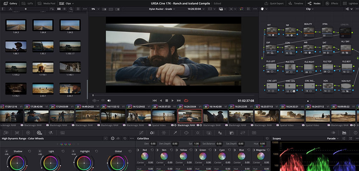Open the Curves palette
Screen dimensions: 359x171
point(141,133)
